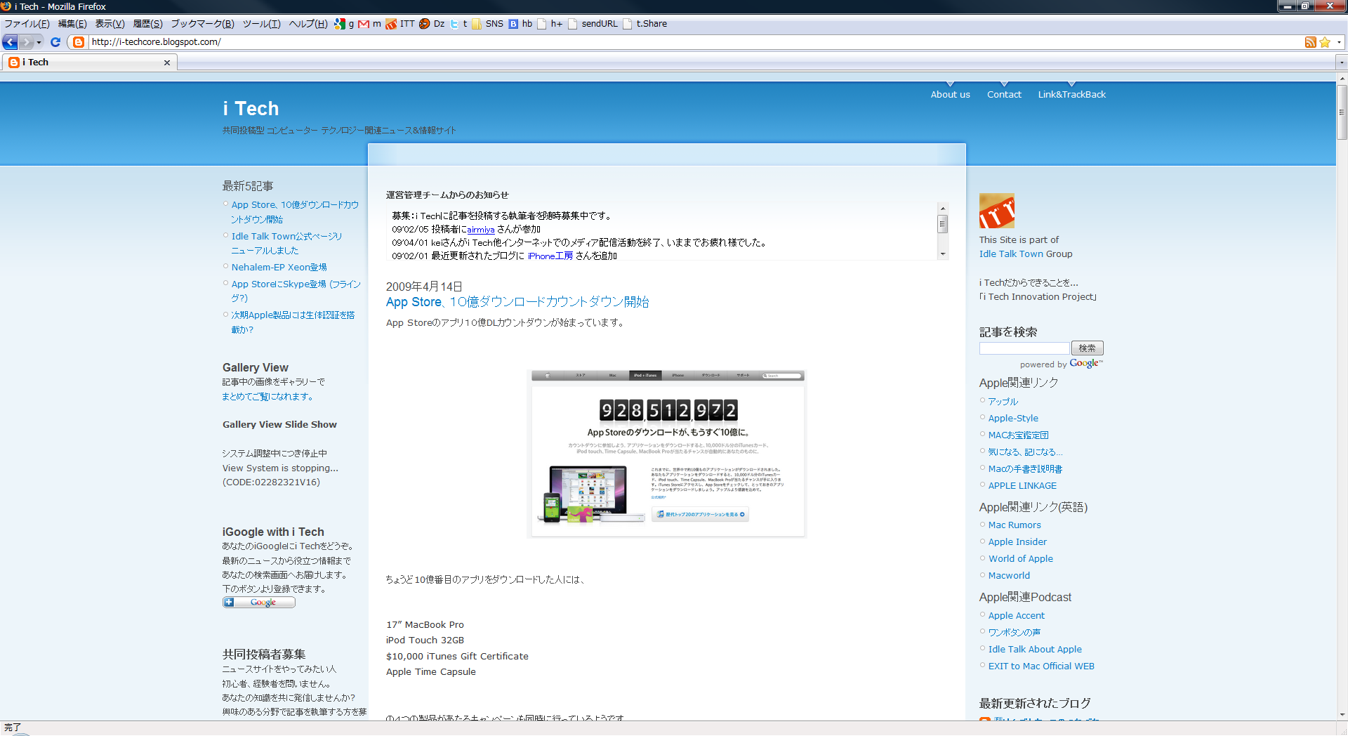Follow the まとめてご覧になれます gallery link

(x=267, y=397)
